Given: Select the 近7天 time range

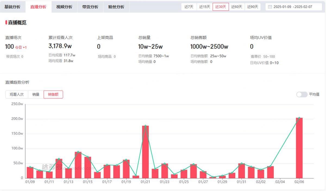Looking at the screenshot, I should pyautogui.click(x=189, y=7).
